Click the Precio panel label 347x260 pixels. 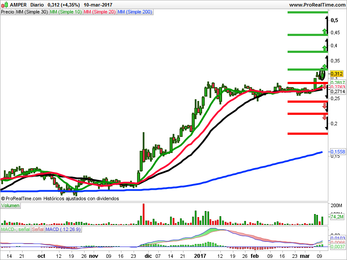pyautogui.click(x=7, y=12)
